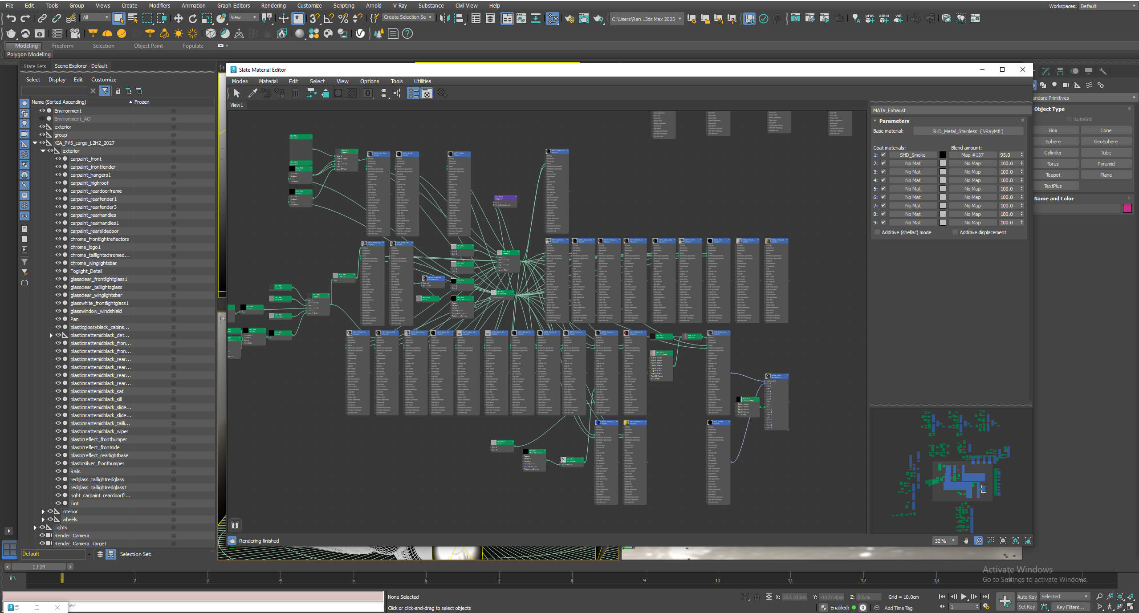Click the Map #137 blend button
This screenshot has width=1139, height=613.
tap(972, 155)
